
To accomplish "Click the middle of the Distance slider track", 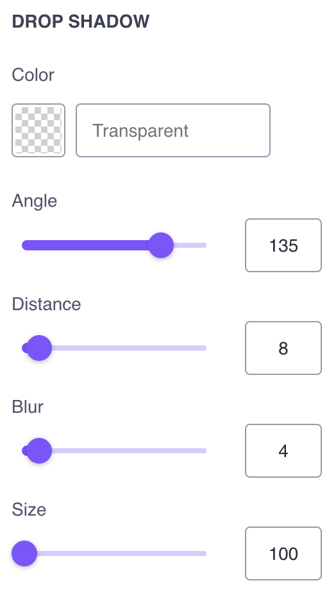I will (114, 348).
